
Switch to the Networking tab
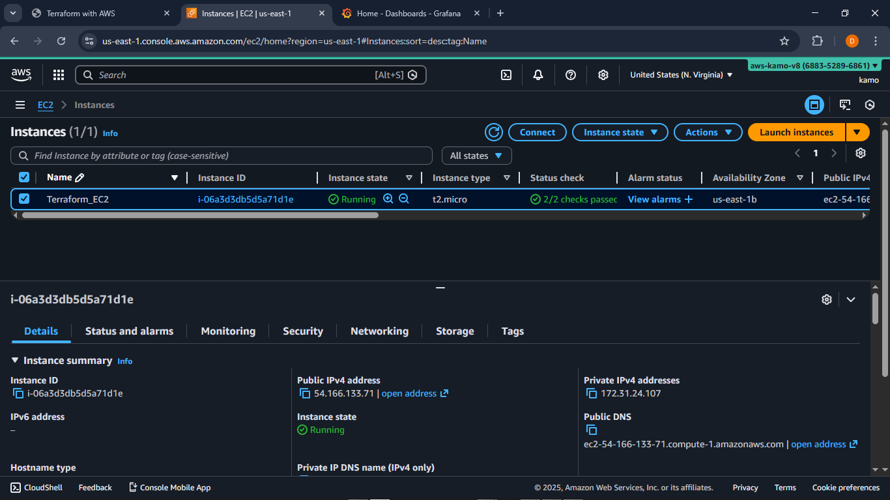(379, 331)
